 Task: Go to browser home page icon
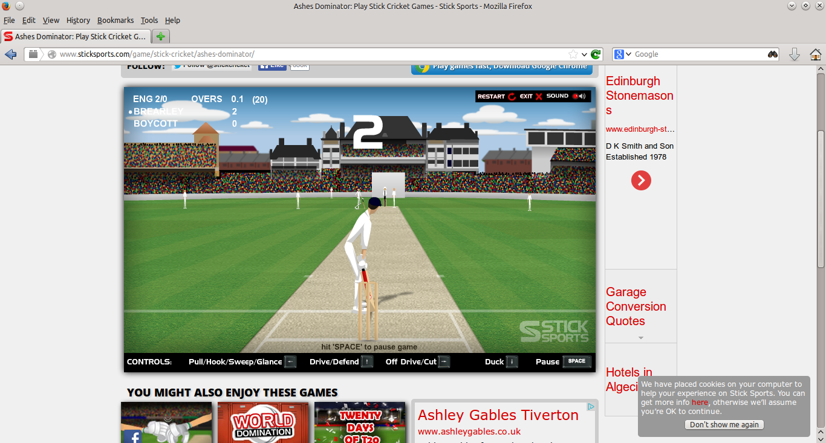(815, 54)
